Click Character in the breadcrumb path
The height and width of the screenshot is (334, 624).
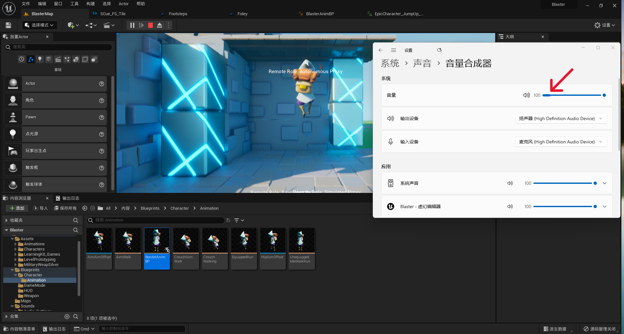[180, 208]
